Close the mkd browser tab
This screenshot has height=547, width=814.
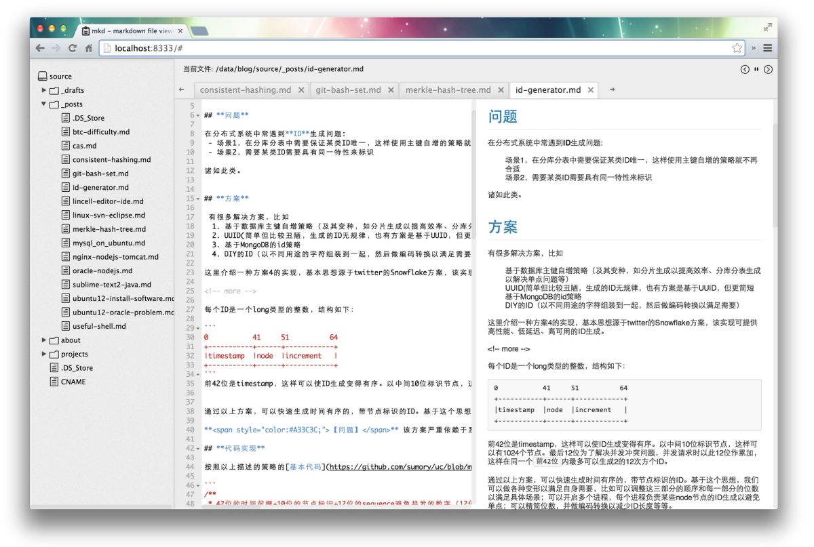point(180,31)
